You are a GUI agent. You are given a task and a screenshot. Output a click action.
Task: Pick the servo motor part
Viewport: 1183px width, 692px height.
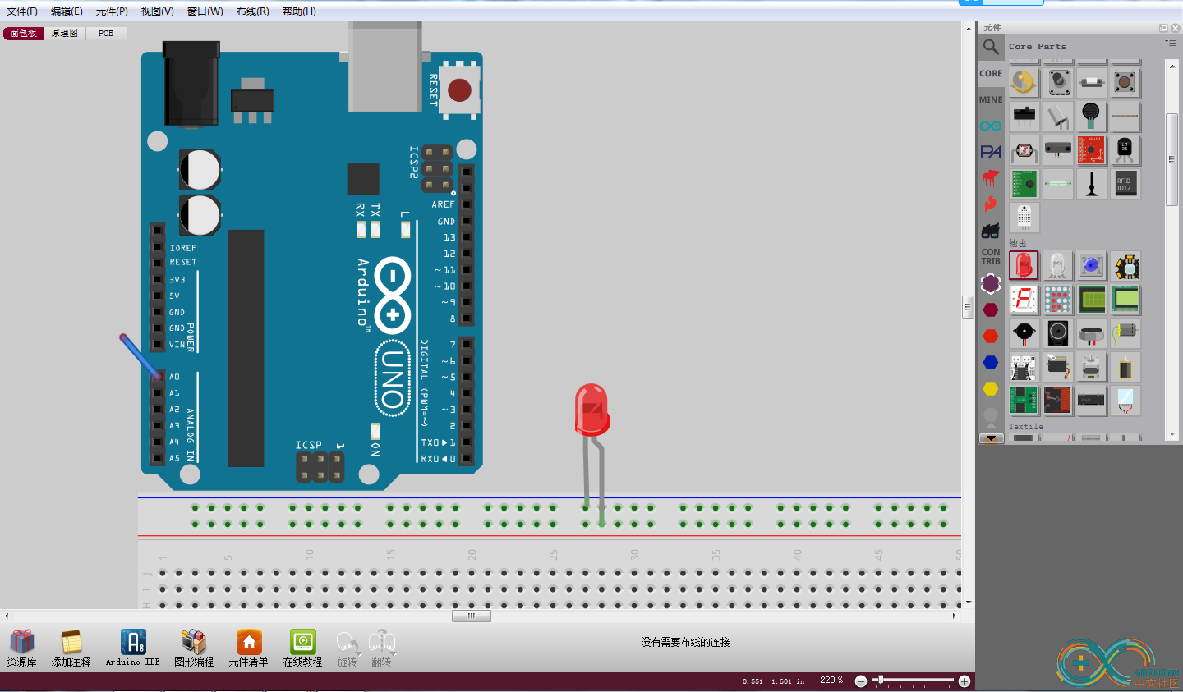[x=1058, y=367]
